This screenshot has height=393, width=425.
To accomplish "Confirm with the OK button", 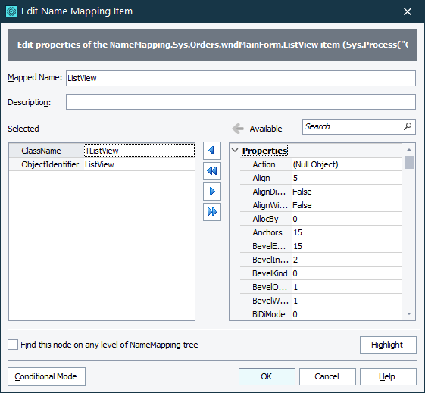I will pyautogui.click(x=267, y=376).
